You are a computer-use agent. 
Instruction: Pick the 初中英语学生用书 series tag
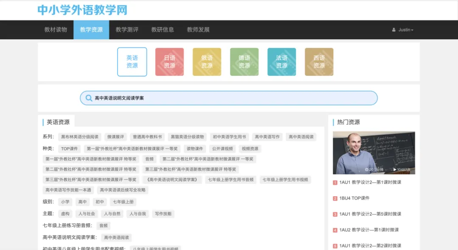click(x=229, y=137)
